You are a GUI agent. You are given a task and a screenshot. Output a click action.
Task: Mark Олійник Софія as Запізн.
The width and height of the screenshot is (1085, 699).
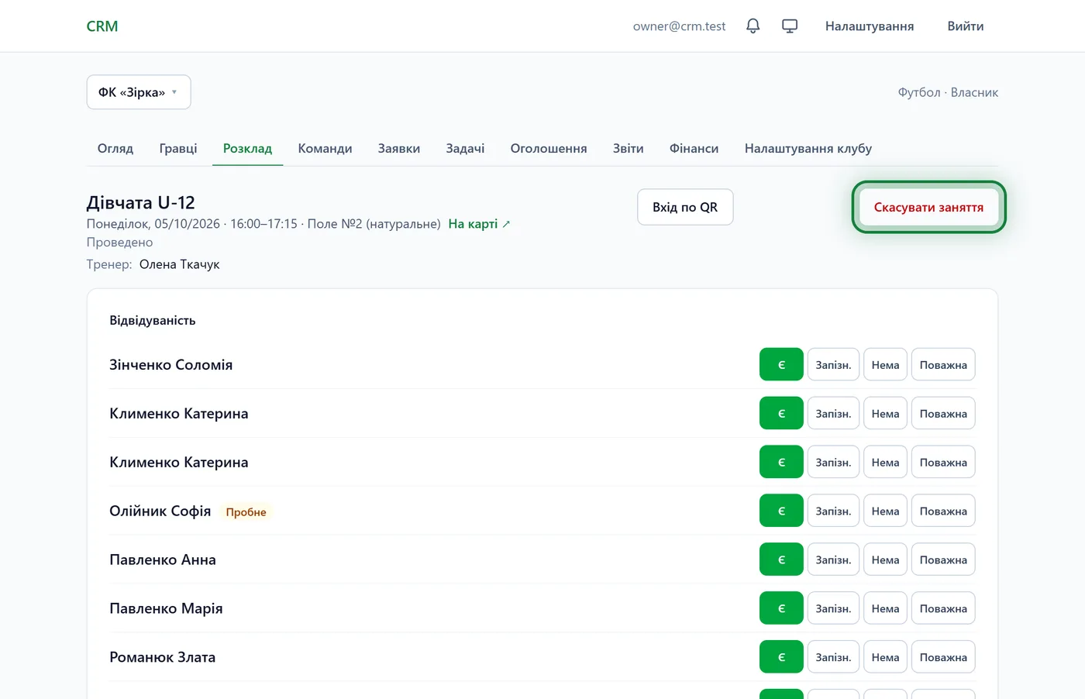click(833, 511)
